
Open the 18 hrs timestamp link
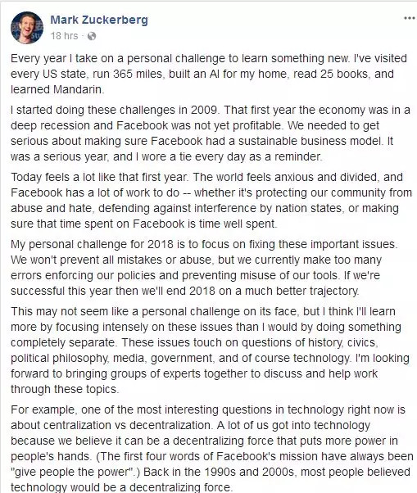pyautogui.click(x=64, y=36)
